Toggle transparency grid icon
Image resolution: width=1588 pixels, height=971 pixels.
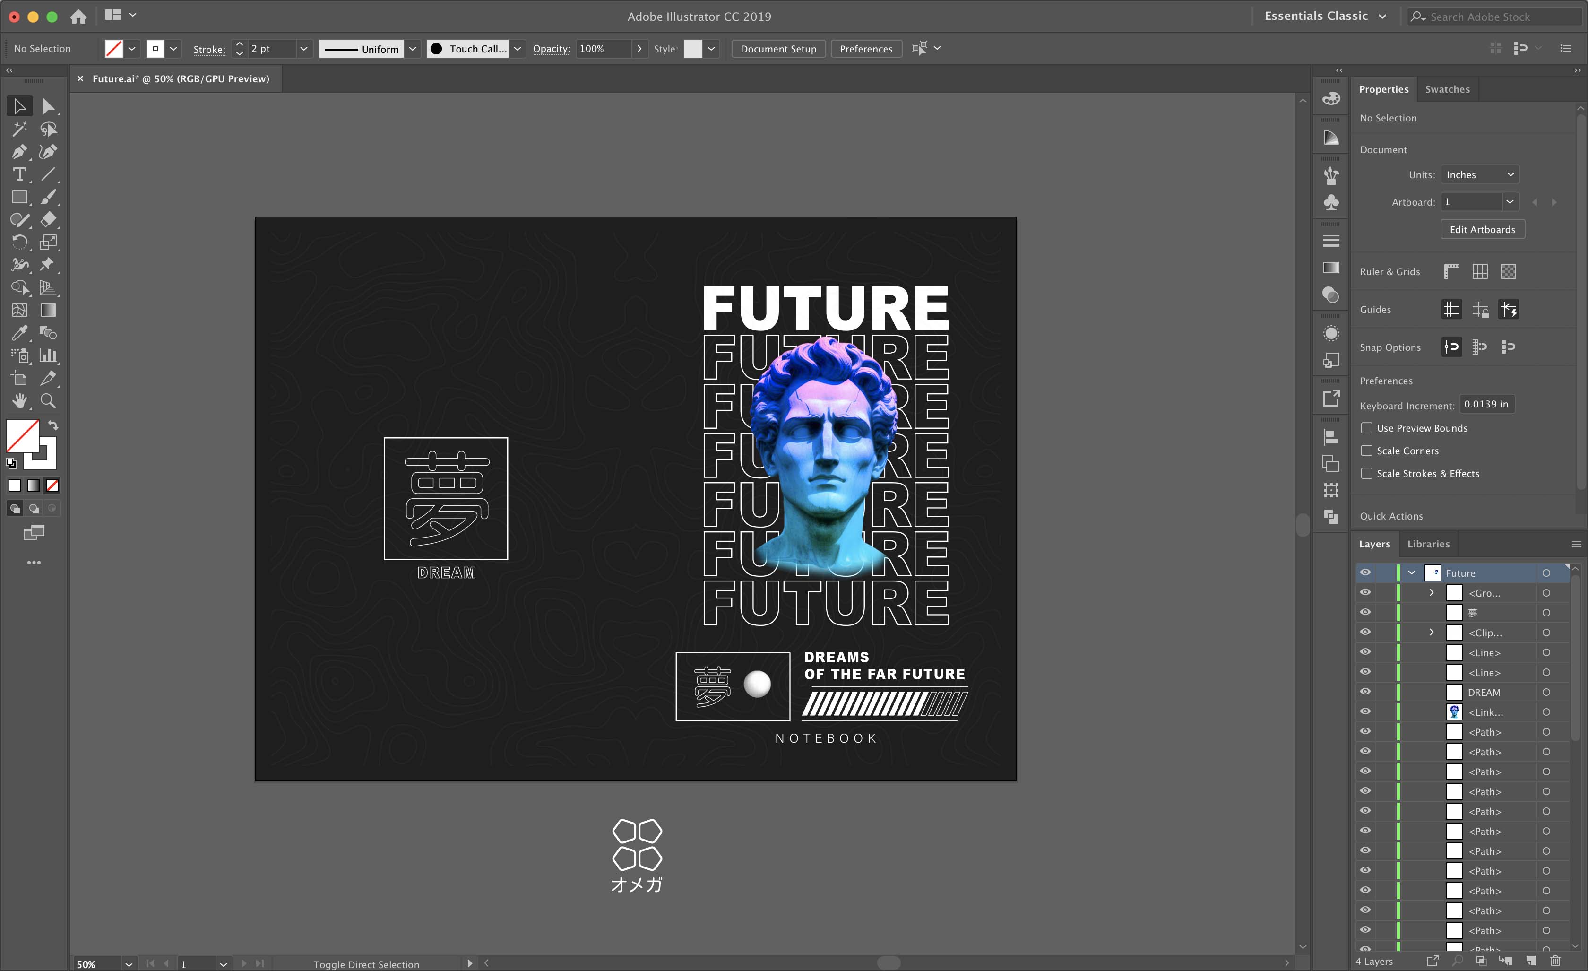click(x=1508, y=271)
